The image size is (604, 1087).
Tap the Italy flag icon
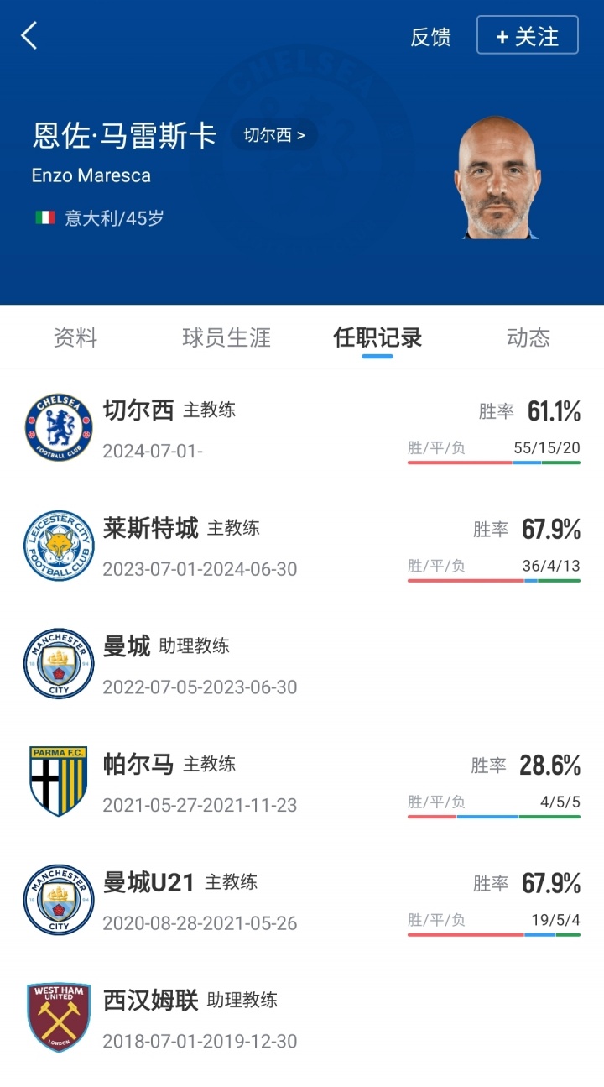[45, 218]
